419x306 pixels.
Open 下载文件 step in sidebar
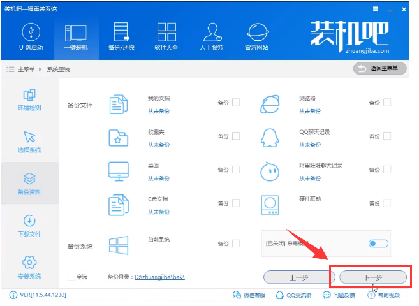click(29, 225)
